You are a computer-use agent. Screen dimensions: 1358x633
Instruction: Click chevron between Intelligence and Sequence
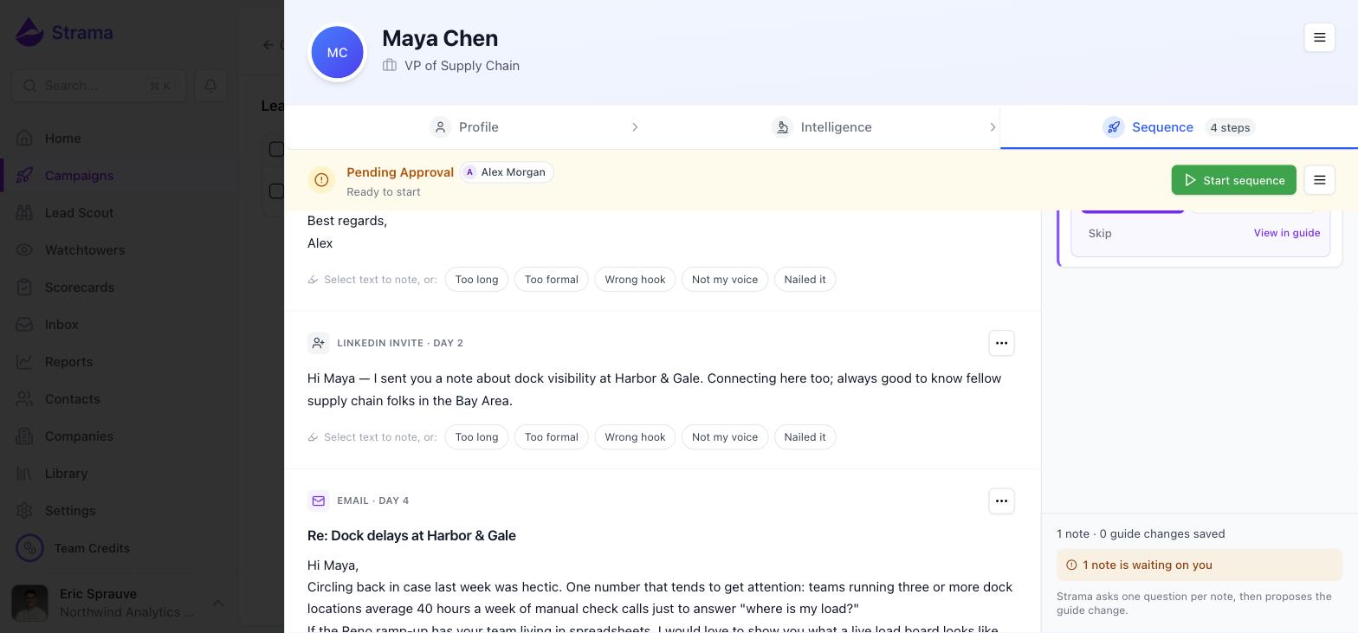click(993, 127)
